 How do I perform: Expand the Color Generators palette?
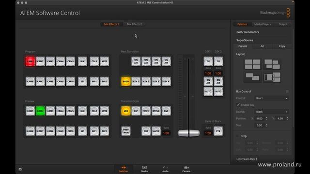pos(248,32)
